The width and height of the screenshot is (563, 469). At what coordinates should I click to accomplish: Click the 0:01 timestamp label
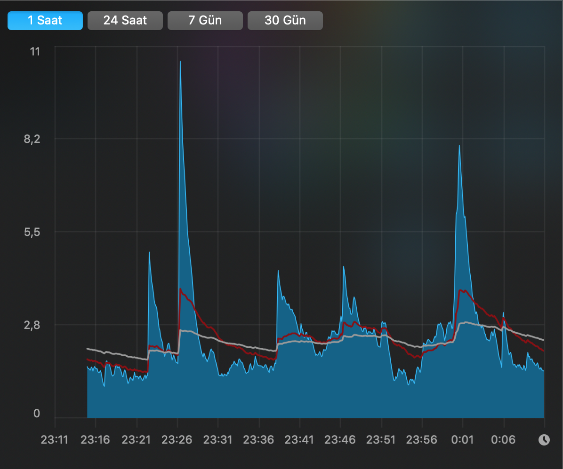pyautogui.click(x=462, y=440)
